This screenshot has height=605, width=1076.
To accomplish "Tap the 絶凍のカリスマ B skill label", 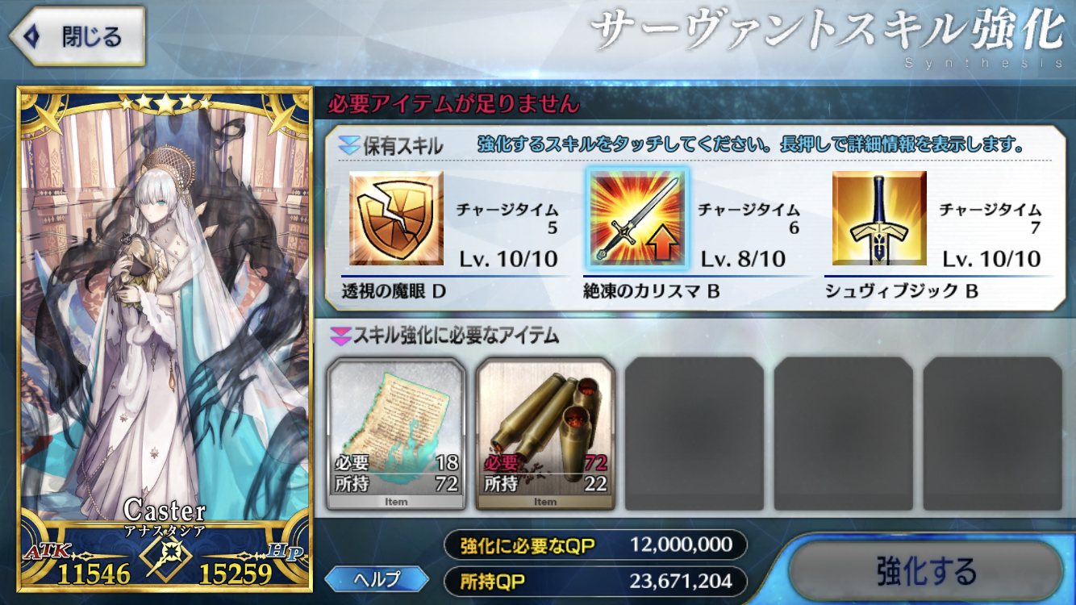I will click(x=651, y=290).
